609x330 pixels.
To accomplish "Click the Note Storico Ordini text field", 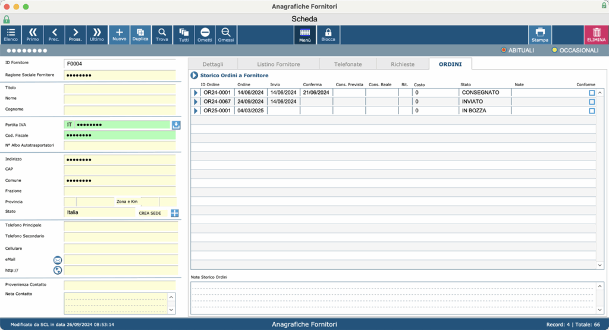I will tap(394, 298).
